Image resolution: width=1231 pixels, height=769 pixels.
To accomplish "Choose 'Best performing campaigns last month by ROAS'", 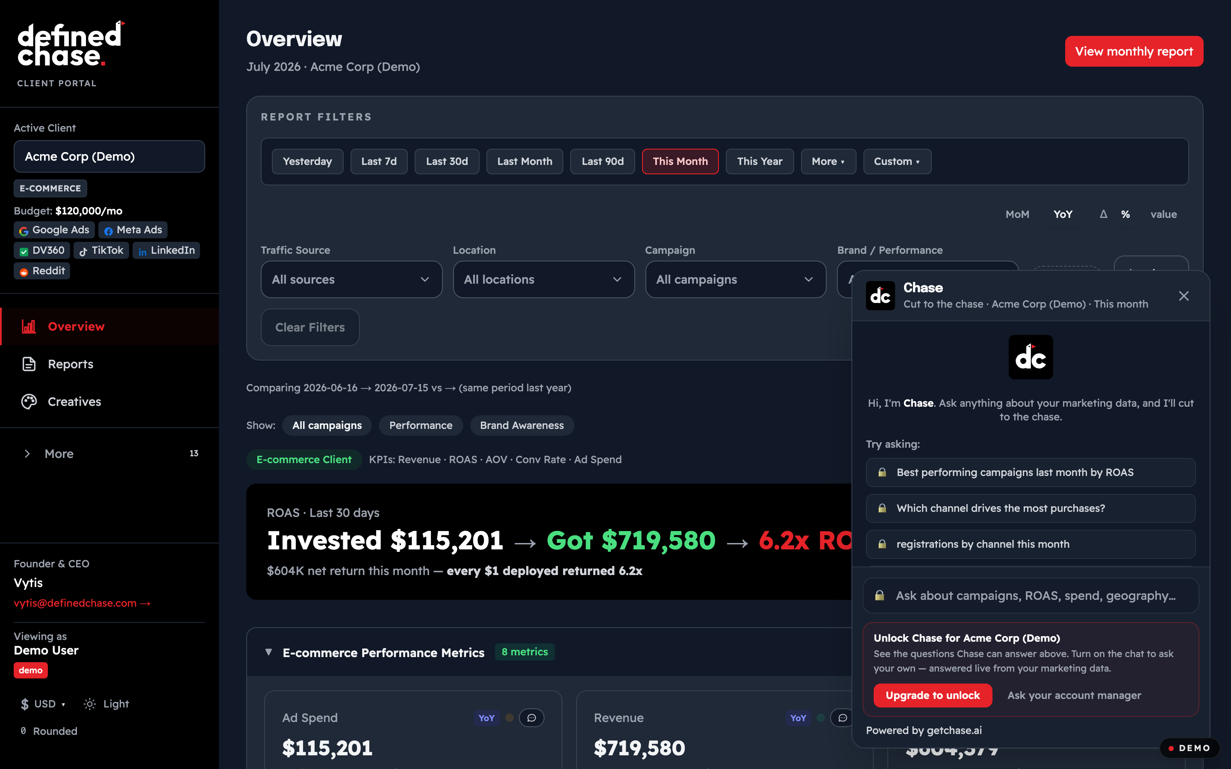I will [1031, 473].
